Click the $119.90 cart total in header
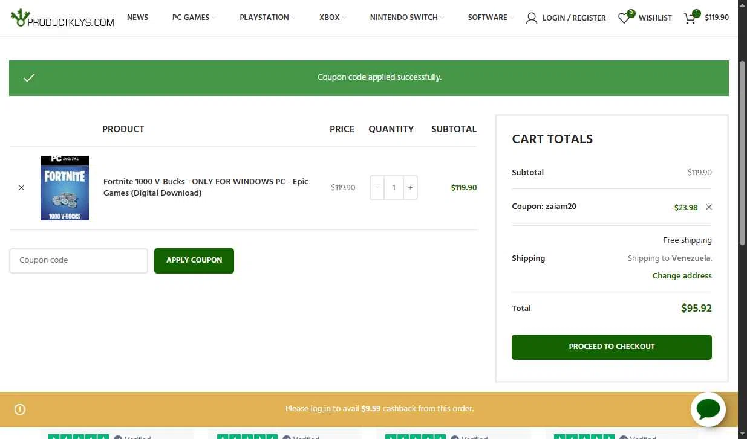The height and width of the screenshot is (439, 747). 717,18
